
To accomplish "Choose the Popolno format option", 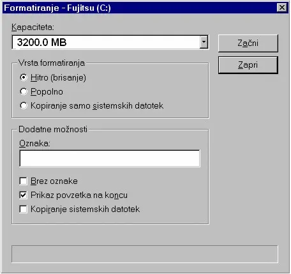I will pos(24,91).
